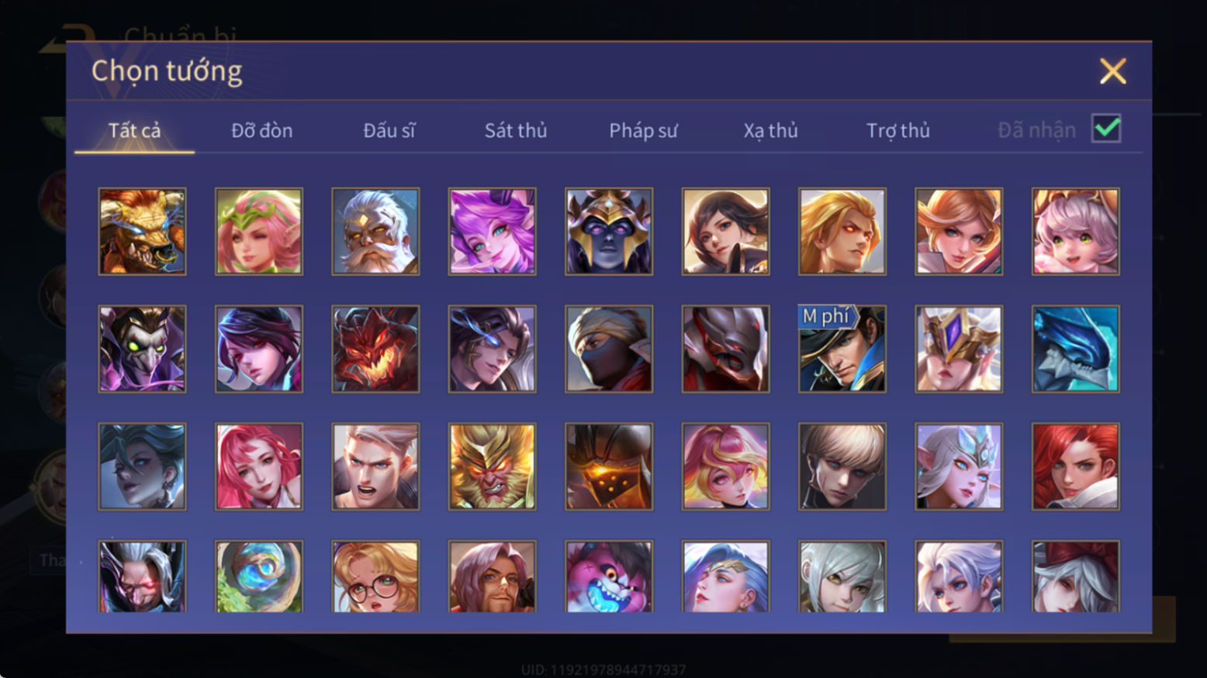Image resolution: width=1207 pixels, height=678 pixels.
Task: Select the purple-haired girl hero portrait
Action: (x=492, y=232)
